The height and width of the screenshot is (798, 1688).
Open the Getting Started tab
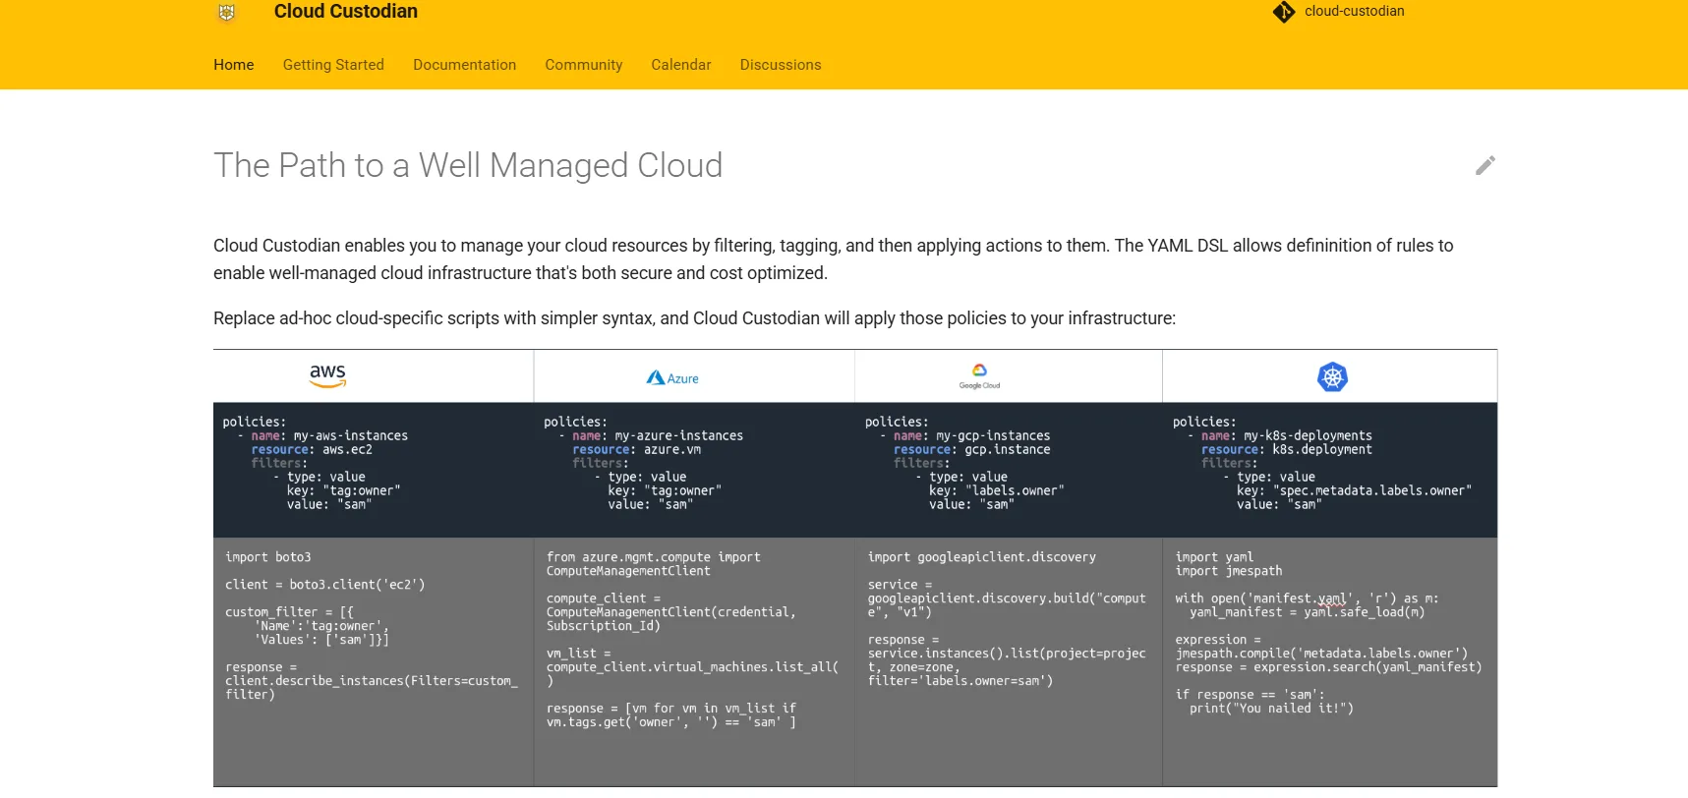click(x=333, y=65)
